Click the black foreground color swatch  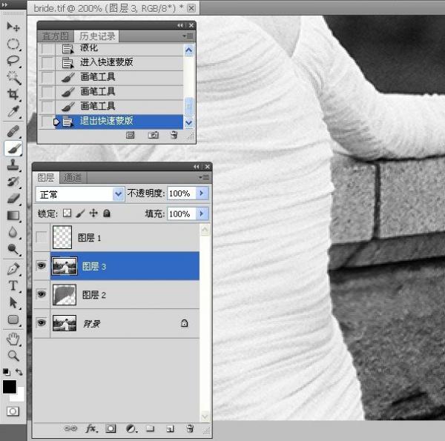coord(9,386)
